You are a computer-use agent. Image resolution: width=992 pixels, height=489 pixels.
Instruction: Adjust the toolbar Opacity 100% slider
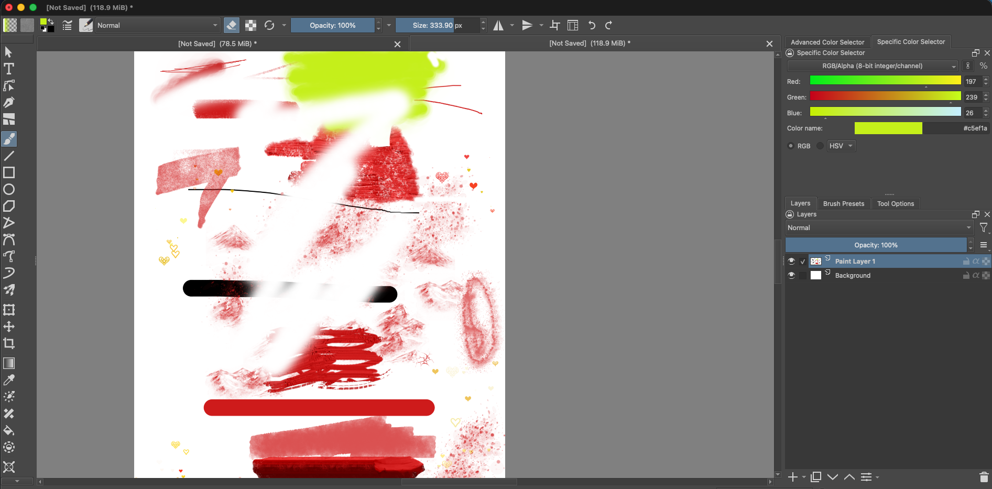pos(333,25)
